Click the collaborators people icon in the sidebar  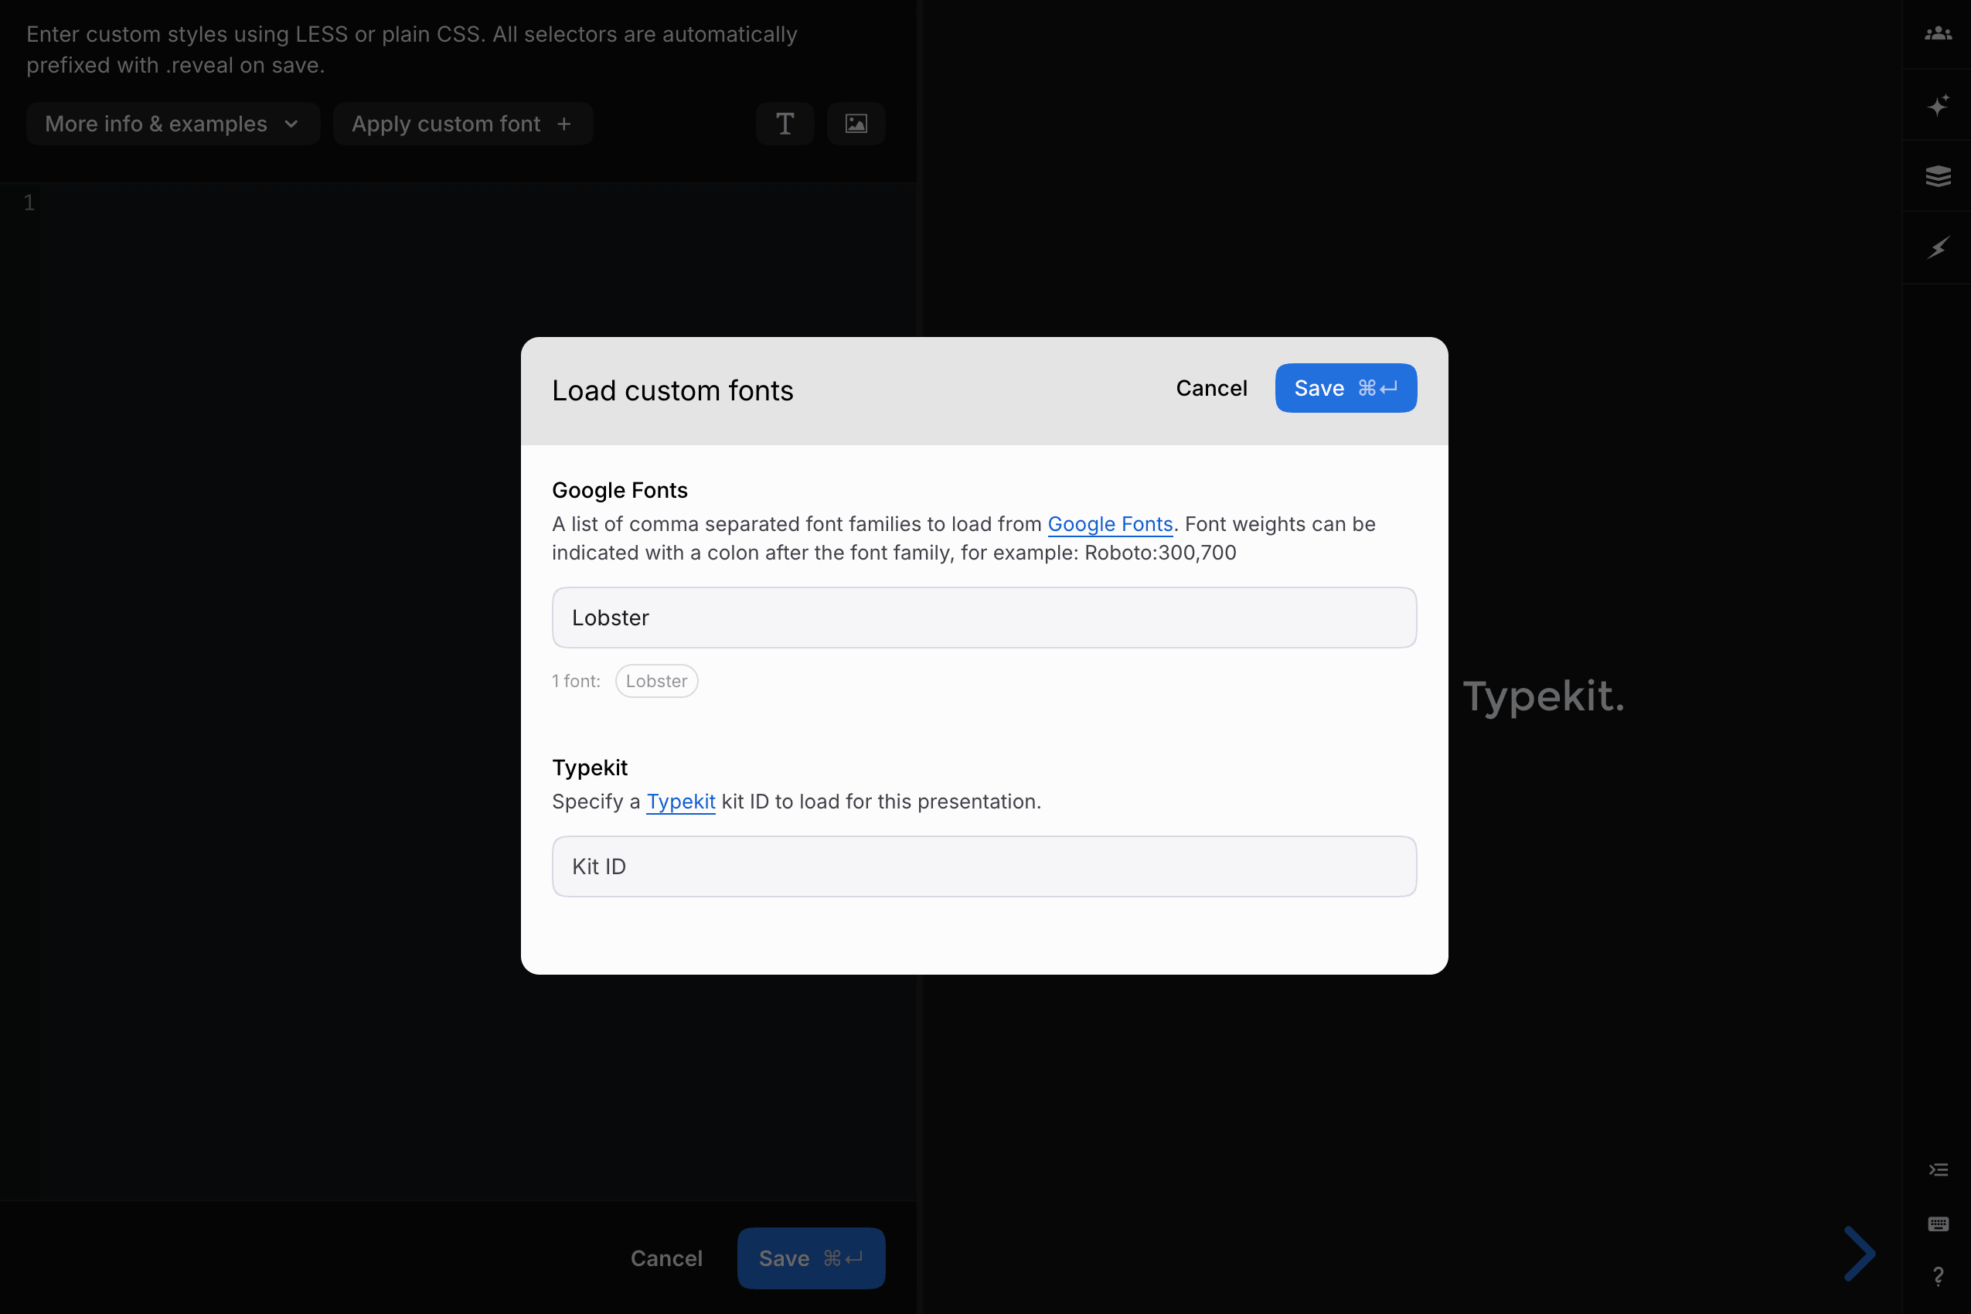pos(1938,34)
